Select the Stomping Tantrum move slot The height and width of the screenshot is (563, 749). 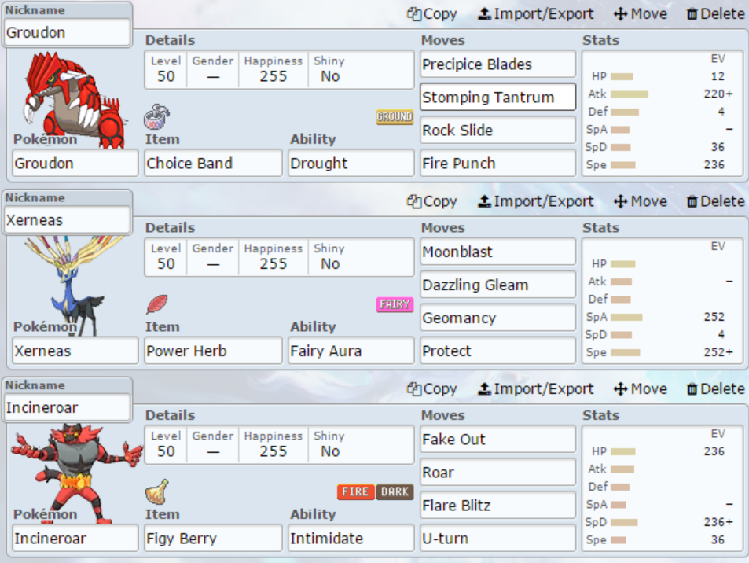point(497,97)
